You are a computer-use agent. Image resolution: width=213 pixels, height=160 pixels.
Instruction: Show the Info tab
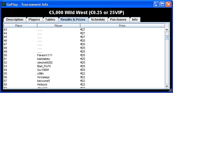click(x=135, y=20)
